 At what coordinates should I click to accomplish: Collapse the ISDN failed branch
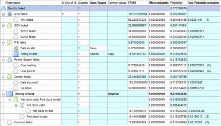pos(3,26)
